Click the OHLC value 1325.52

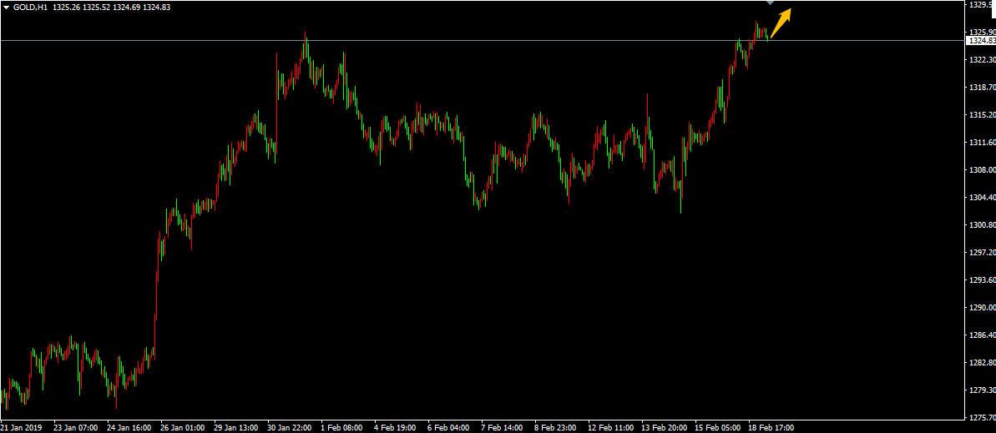[x=97, y=8]
